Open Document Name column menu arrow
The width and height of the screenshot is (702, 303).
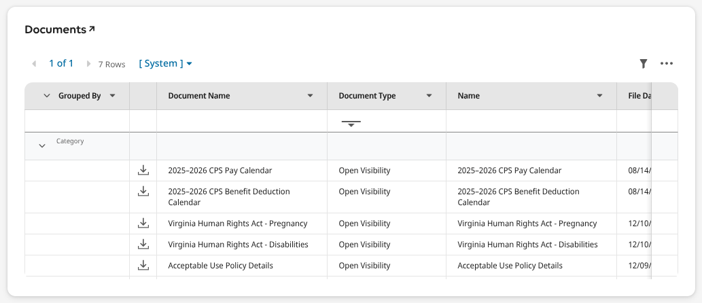tap(310, 96)
